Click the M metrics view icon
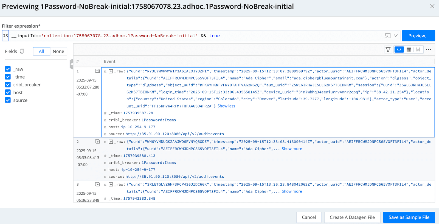The image size is (439, 224). tap(418, 50)
